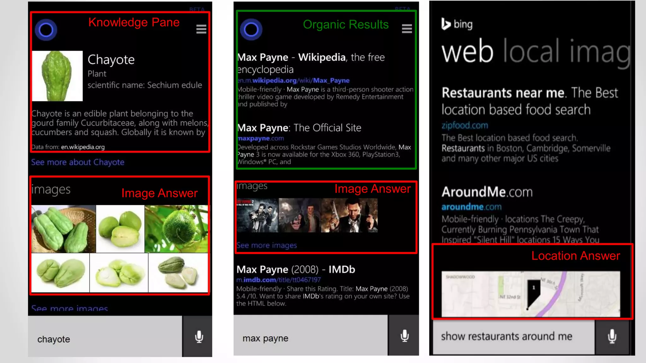The image size is (646, 363).
Task: Open Max Payne (2008) - IMDb result
Action: point(296,269)
